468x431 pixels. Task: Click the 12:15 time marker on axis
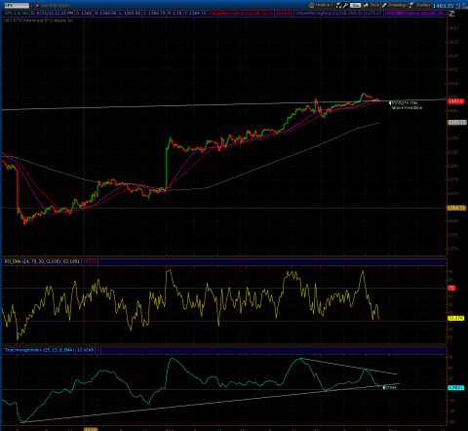point(91,429)
